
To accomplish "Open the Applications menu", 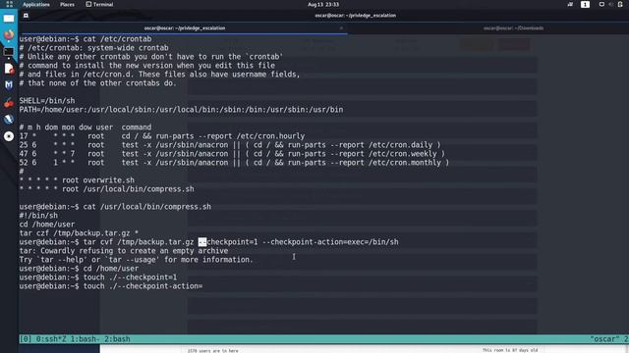I will tap(36, 4).
